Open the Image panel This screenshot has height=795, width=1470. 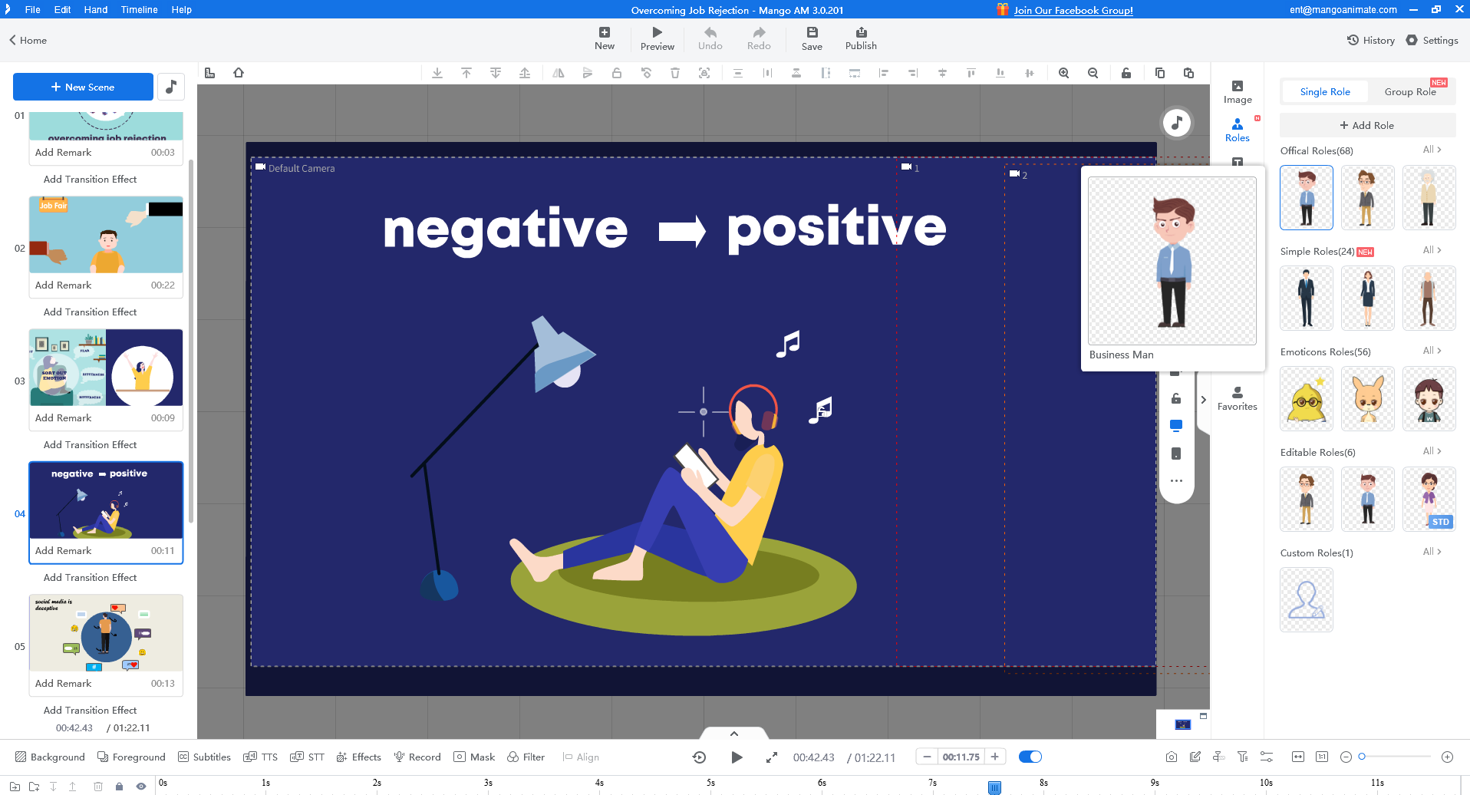tap(1238, 90)
